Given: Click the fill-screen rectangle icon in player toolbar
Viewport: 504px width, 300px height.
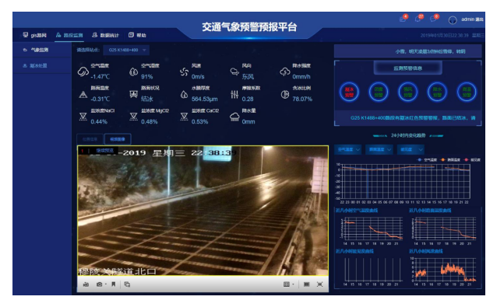Looking at the screenshot, I should tap(307, 284).
